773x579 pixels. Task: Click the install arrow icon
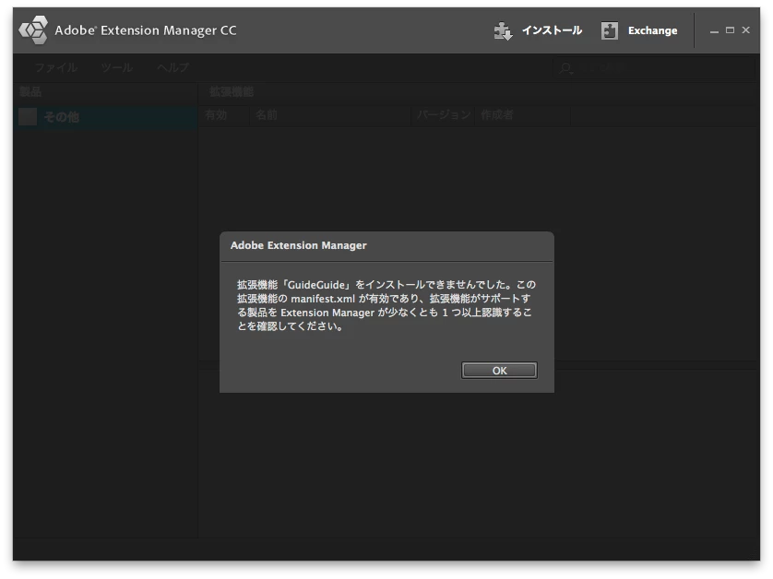(x=503, y=31)
